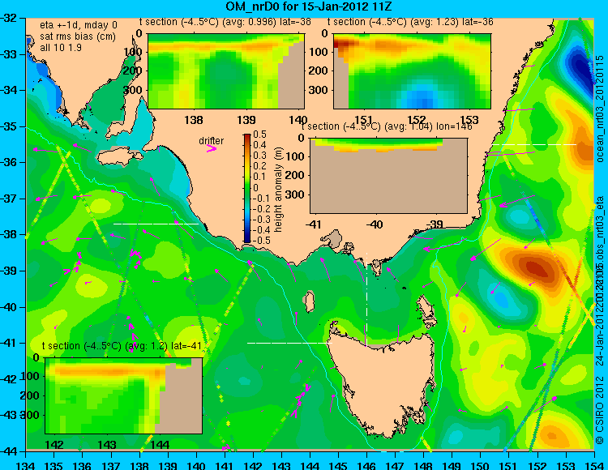Click King Island in Bass Strait

click(309, 301)
